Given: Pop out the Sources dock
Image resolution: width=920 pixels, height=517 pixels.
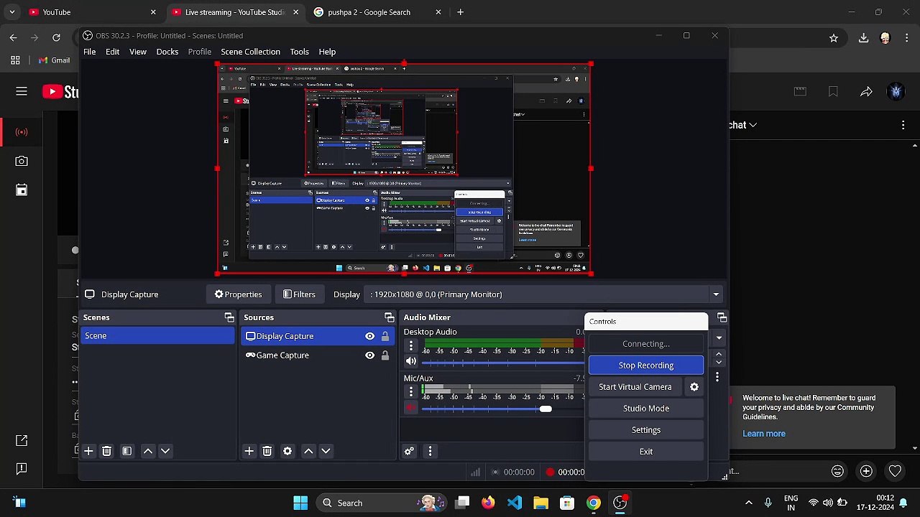Looking at the screenshot, I should [389, 317].
